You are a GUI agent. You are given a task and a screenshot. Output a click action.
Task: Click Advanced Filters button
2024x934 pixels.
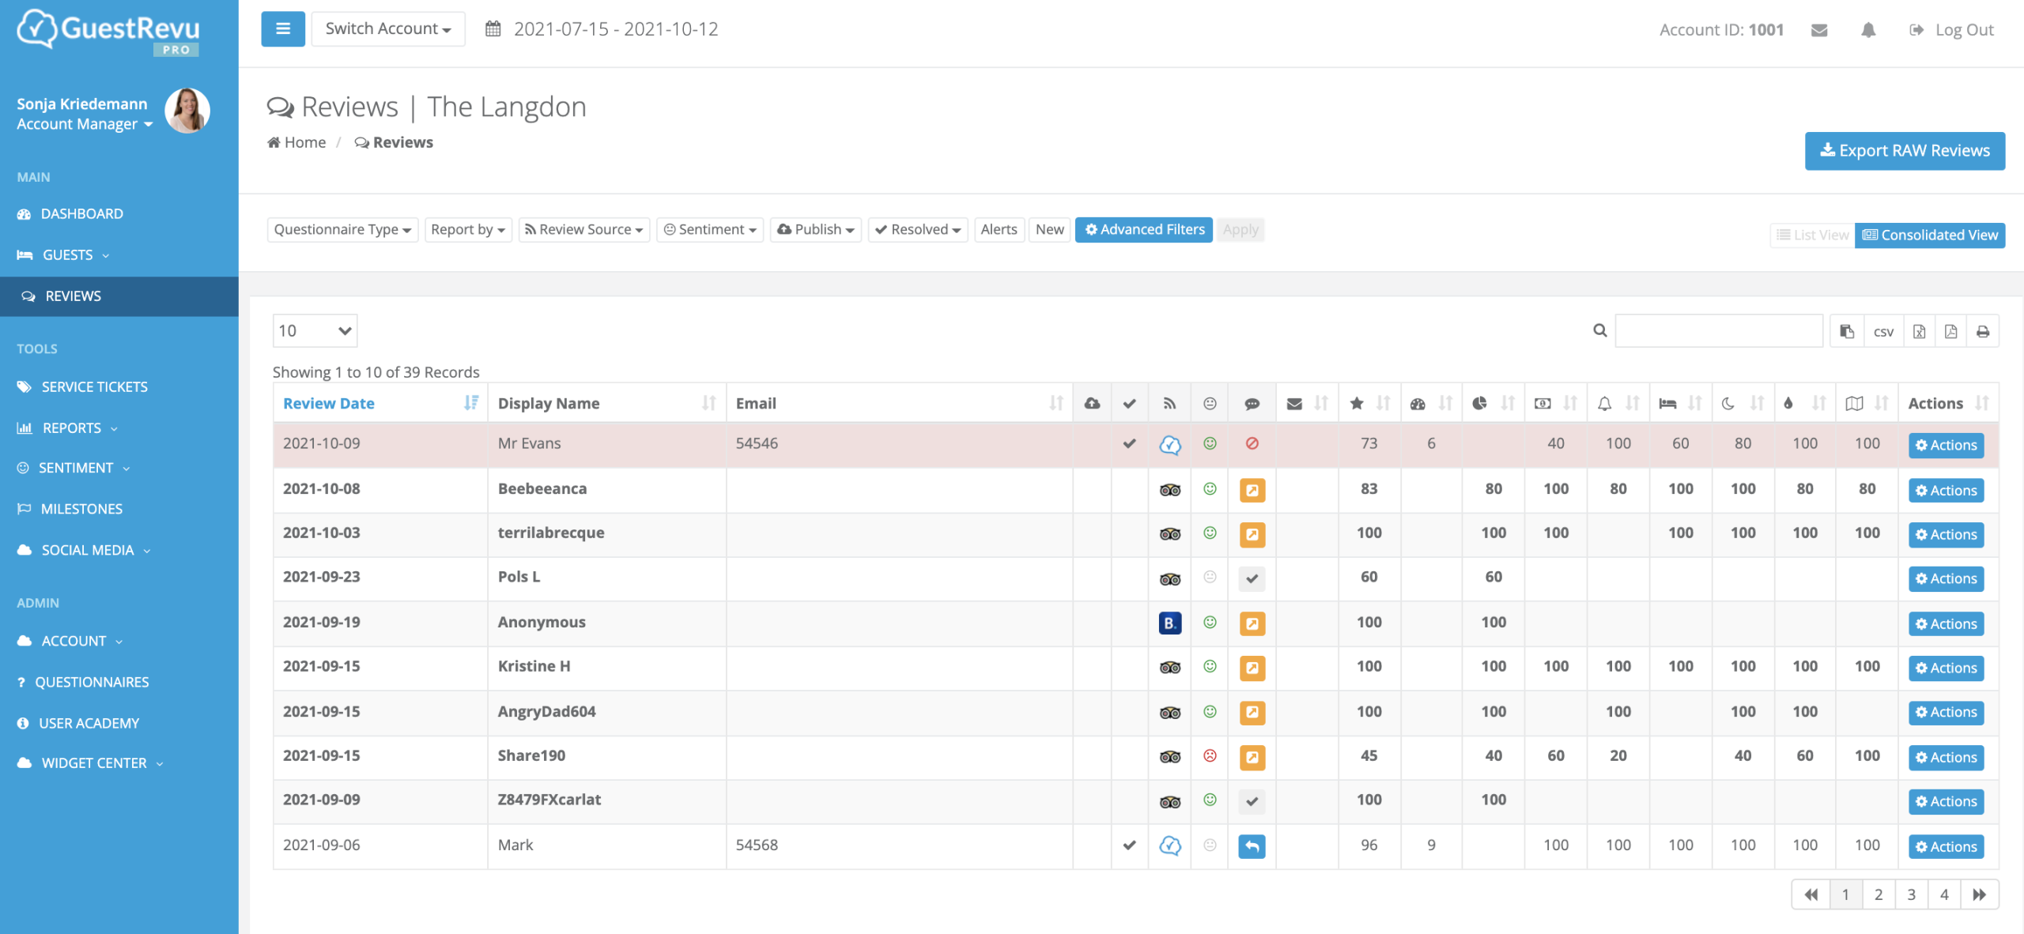tap(1144, 229)
